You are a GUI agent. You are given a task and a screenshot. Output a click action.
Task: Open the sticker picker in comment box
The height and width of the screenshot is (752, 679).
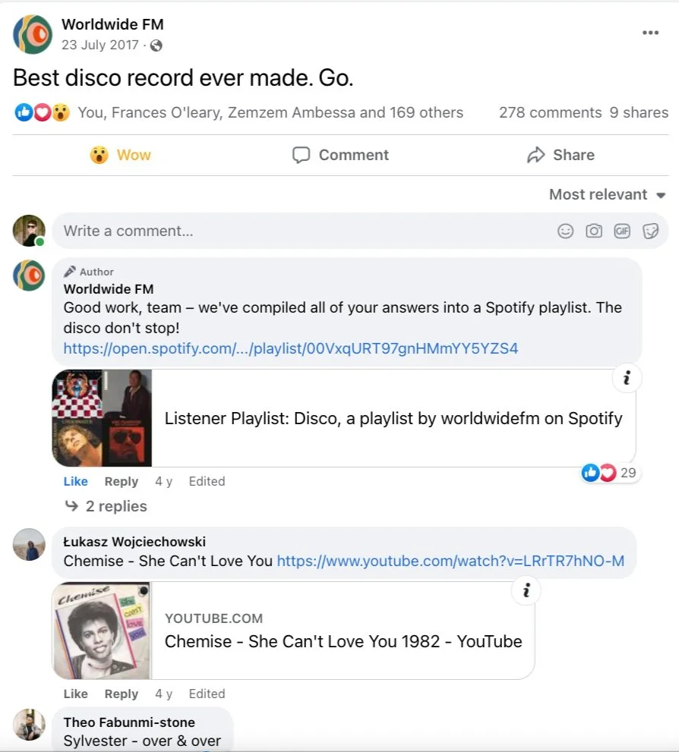point(650,231)
